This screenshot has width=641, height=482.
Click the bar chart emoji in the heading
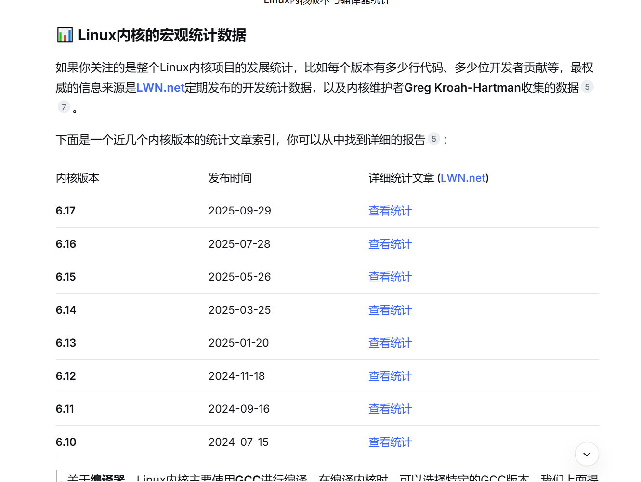click(65, 35)
